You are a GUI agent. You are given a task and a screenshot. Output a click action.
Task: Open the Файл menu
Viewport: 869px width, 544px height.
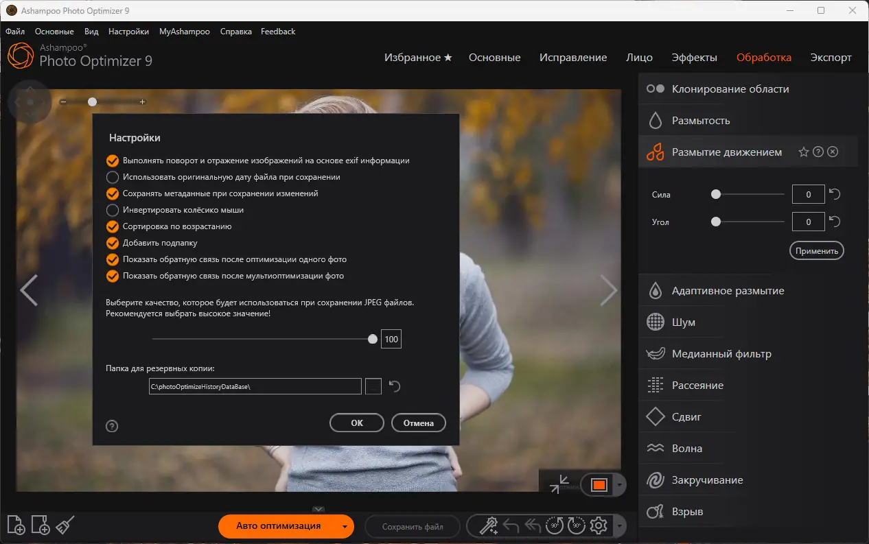15,32
